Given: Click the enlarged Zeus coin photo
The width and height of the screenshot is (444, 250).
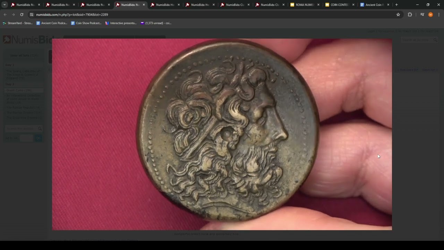Looking at the screenshot, I should pyautogui.click(x=222, y=134).
